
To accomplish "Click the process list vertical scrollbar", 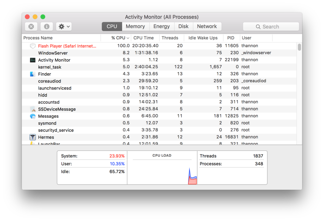I will (299, 47).
